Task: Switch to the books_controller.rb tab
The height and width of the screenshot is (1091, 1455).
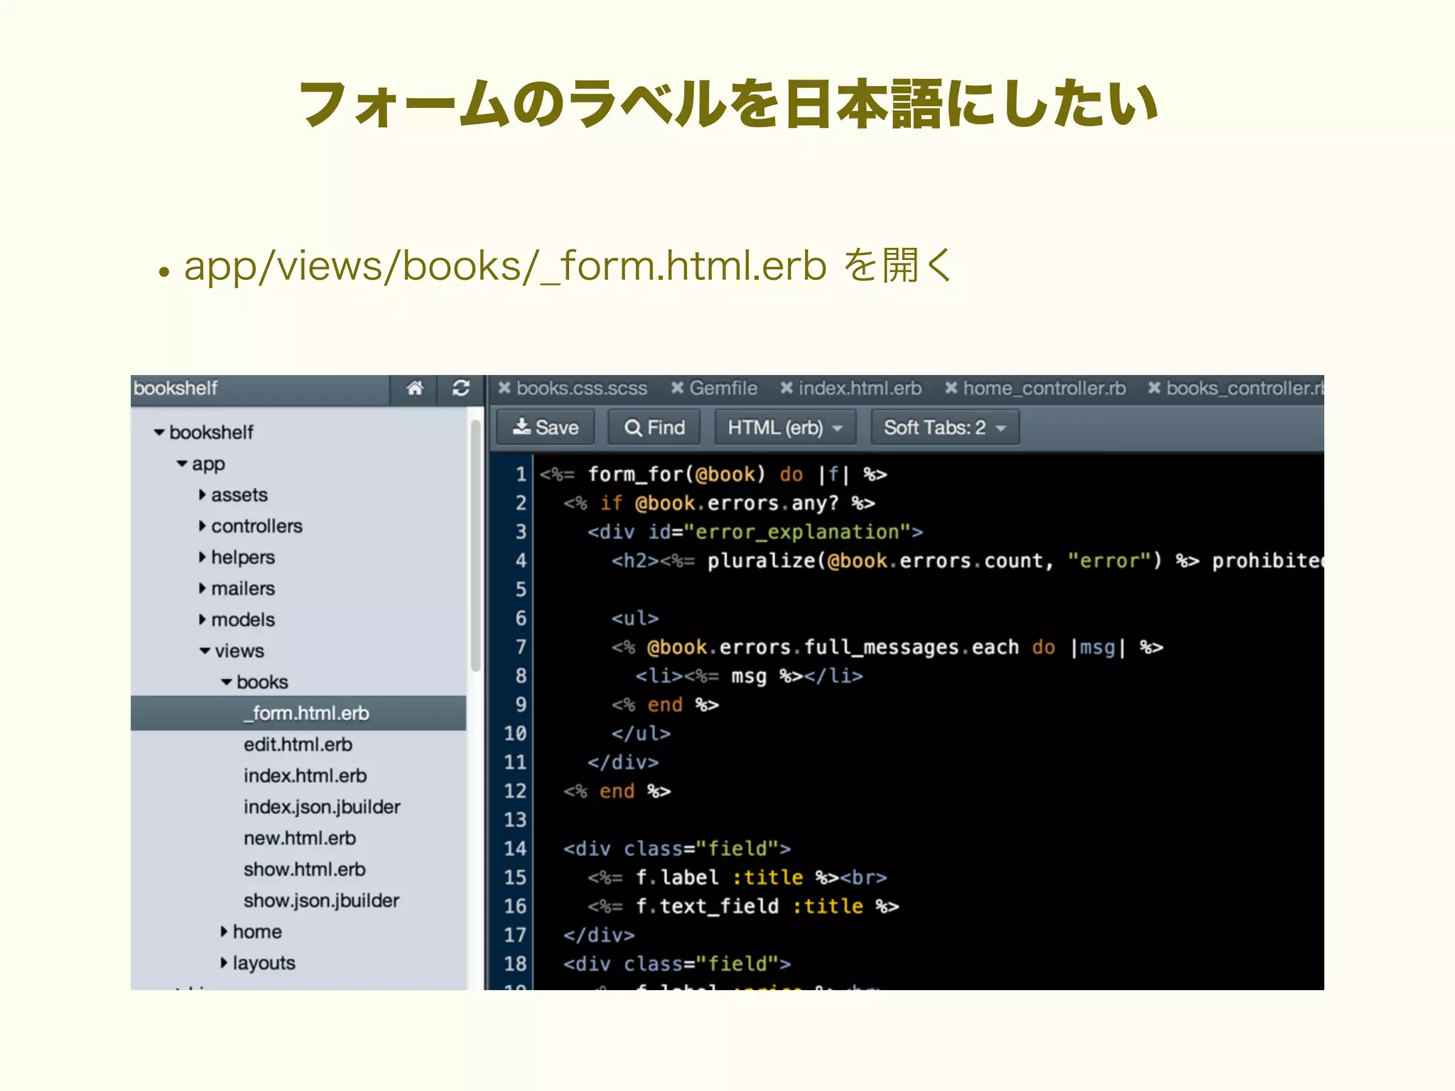Action: click(x=1245, y=389)
